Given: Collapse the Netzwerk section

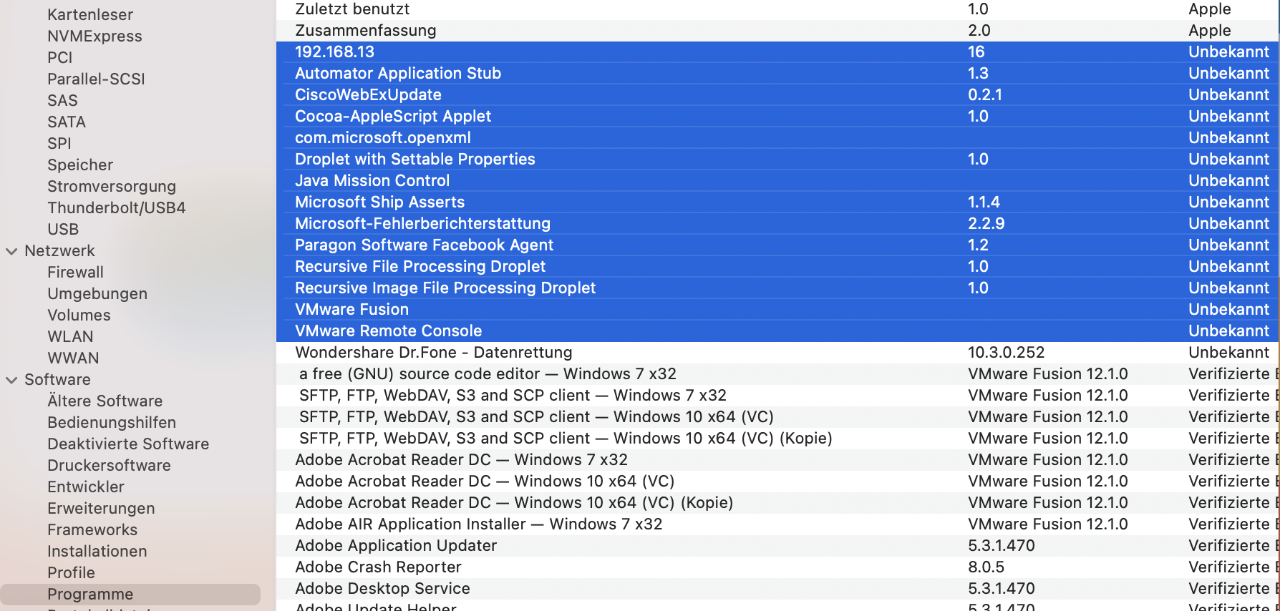Looking at the screenshot, I should point(11,251).
